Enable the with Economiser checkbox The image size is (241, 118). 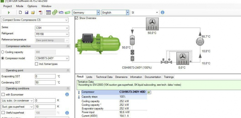click(3, 94)
